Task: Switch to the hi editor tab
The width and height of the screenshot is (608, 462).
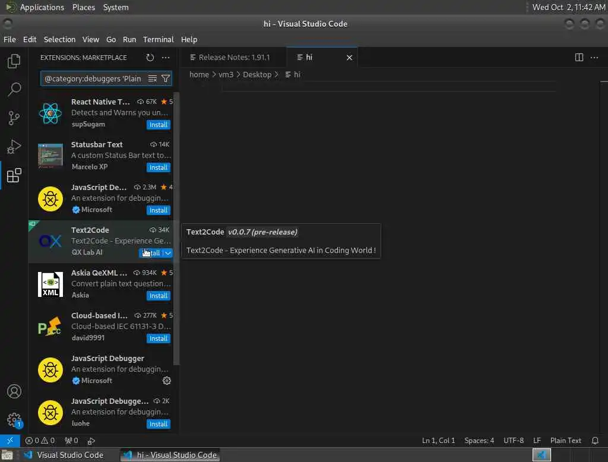Action: pyautogui.click(x=322, y=58)
